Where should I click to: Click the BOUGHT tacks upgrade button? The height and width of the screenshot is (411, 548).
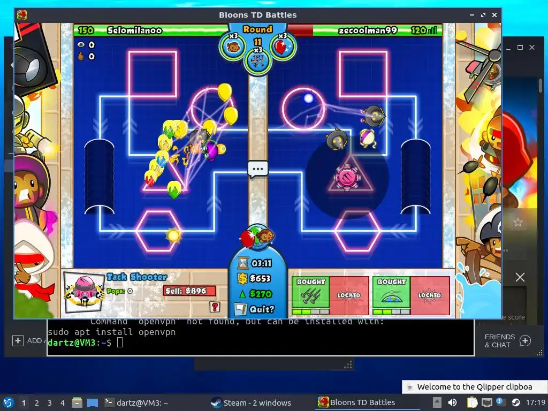[x=310, y=292]
